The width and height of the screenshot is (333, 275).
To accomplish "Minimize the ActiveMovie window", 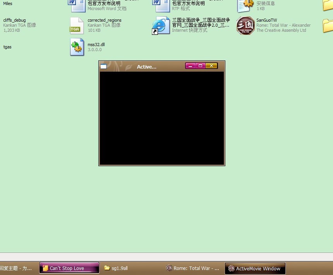I will click(x=190, y=66).
